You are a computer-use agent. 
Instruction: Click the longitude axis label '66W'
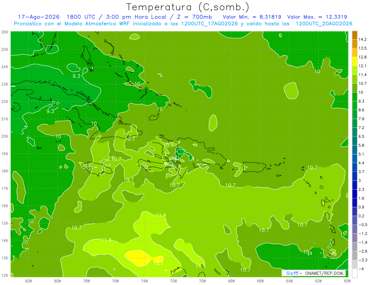[x=260, y=280]
